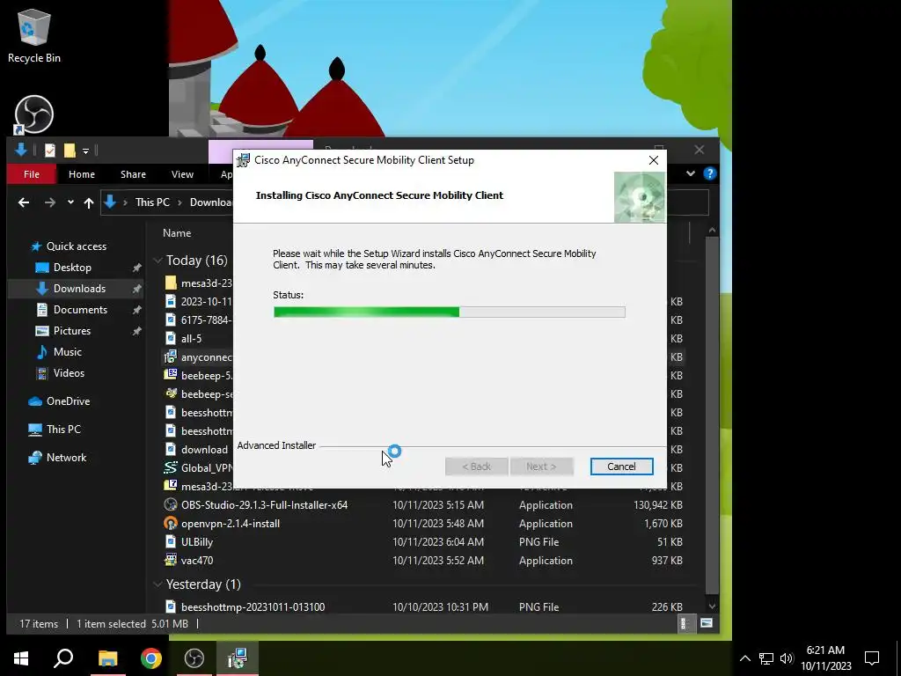Collapse the Yesterday (1) group
This screenshot has height=676, width=901.
pyautogui.click(x=157, y=584)
